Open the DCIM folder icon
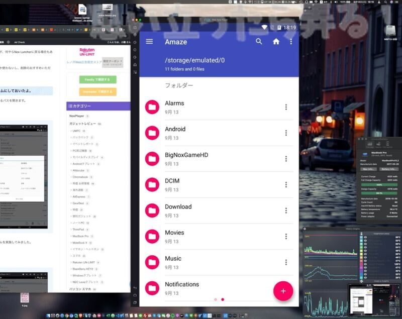 click(152, 185)
